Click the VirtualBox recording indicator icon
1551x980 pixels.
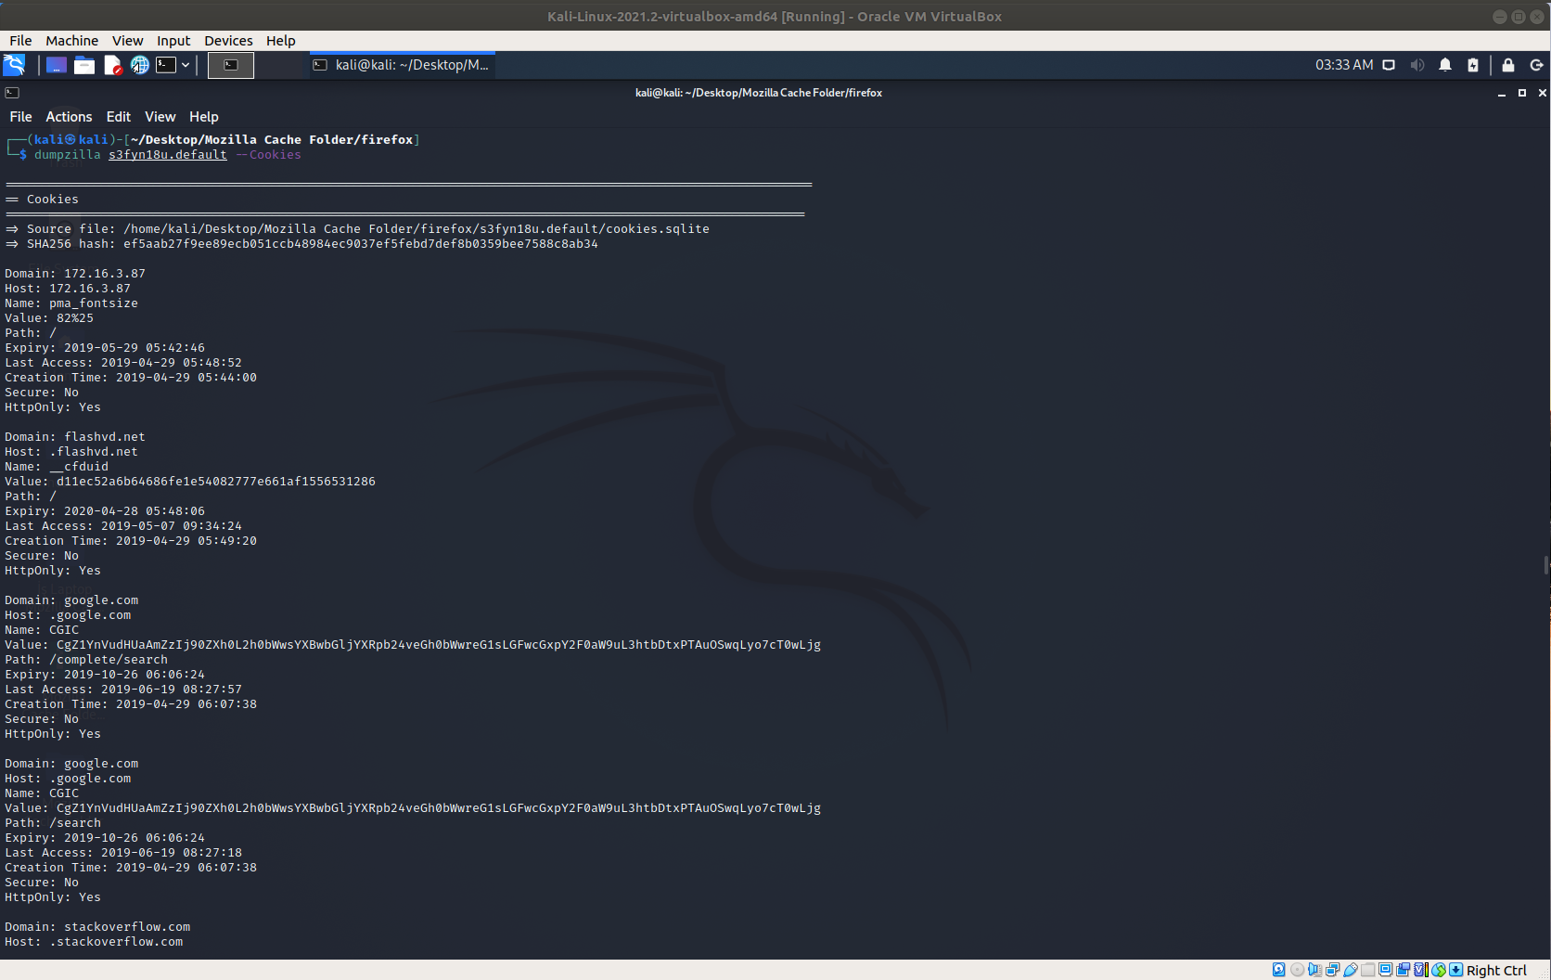tap(1403, 970)
